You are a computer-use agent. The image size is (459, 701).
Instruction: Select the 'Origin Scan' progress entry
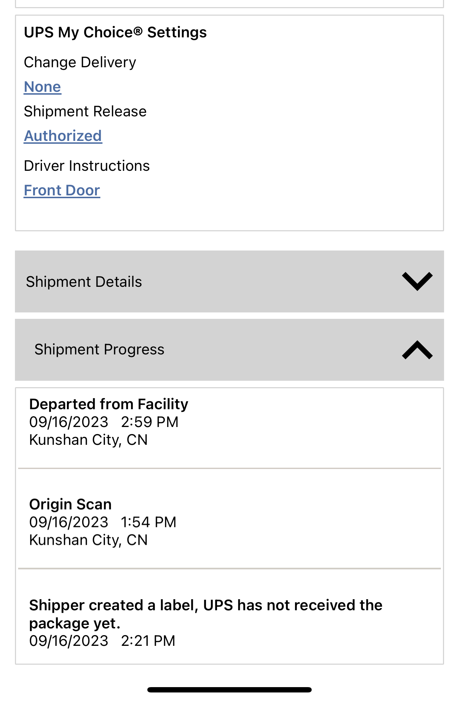click(x=70, y=505)
